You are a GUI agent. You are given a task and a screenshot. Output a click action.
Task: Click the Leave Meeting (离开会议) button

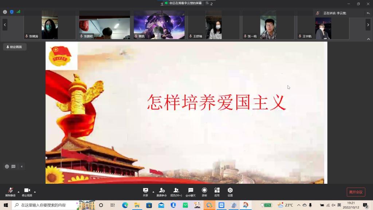pyautogui.click(x=356, y=192)
